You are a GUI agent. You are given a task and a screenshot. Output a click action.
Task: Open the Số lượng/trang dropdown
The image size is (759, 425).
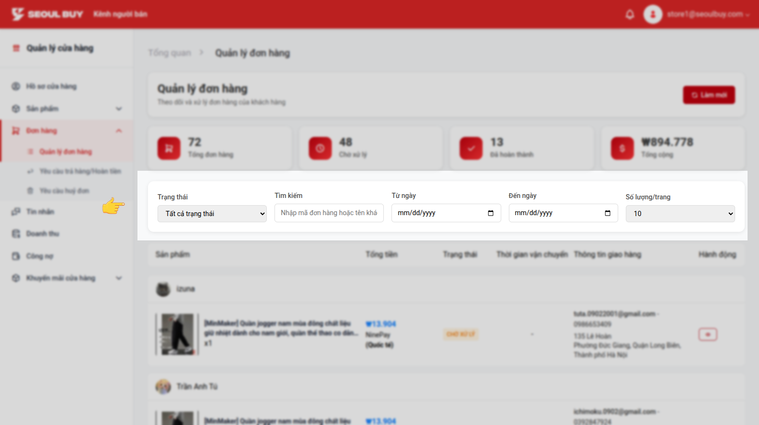point(680,214)
